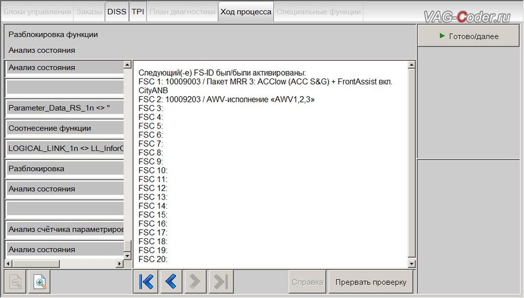
Task: Select the Parameter_Data_RS_1n step
Action: 65,108
